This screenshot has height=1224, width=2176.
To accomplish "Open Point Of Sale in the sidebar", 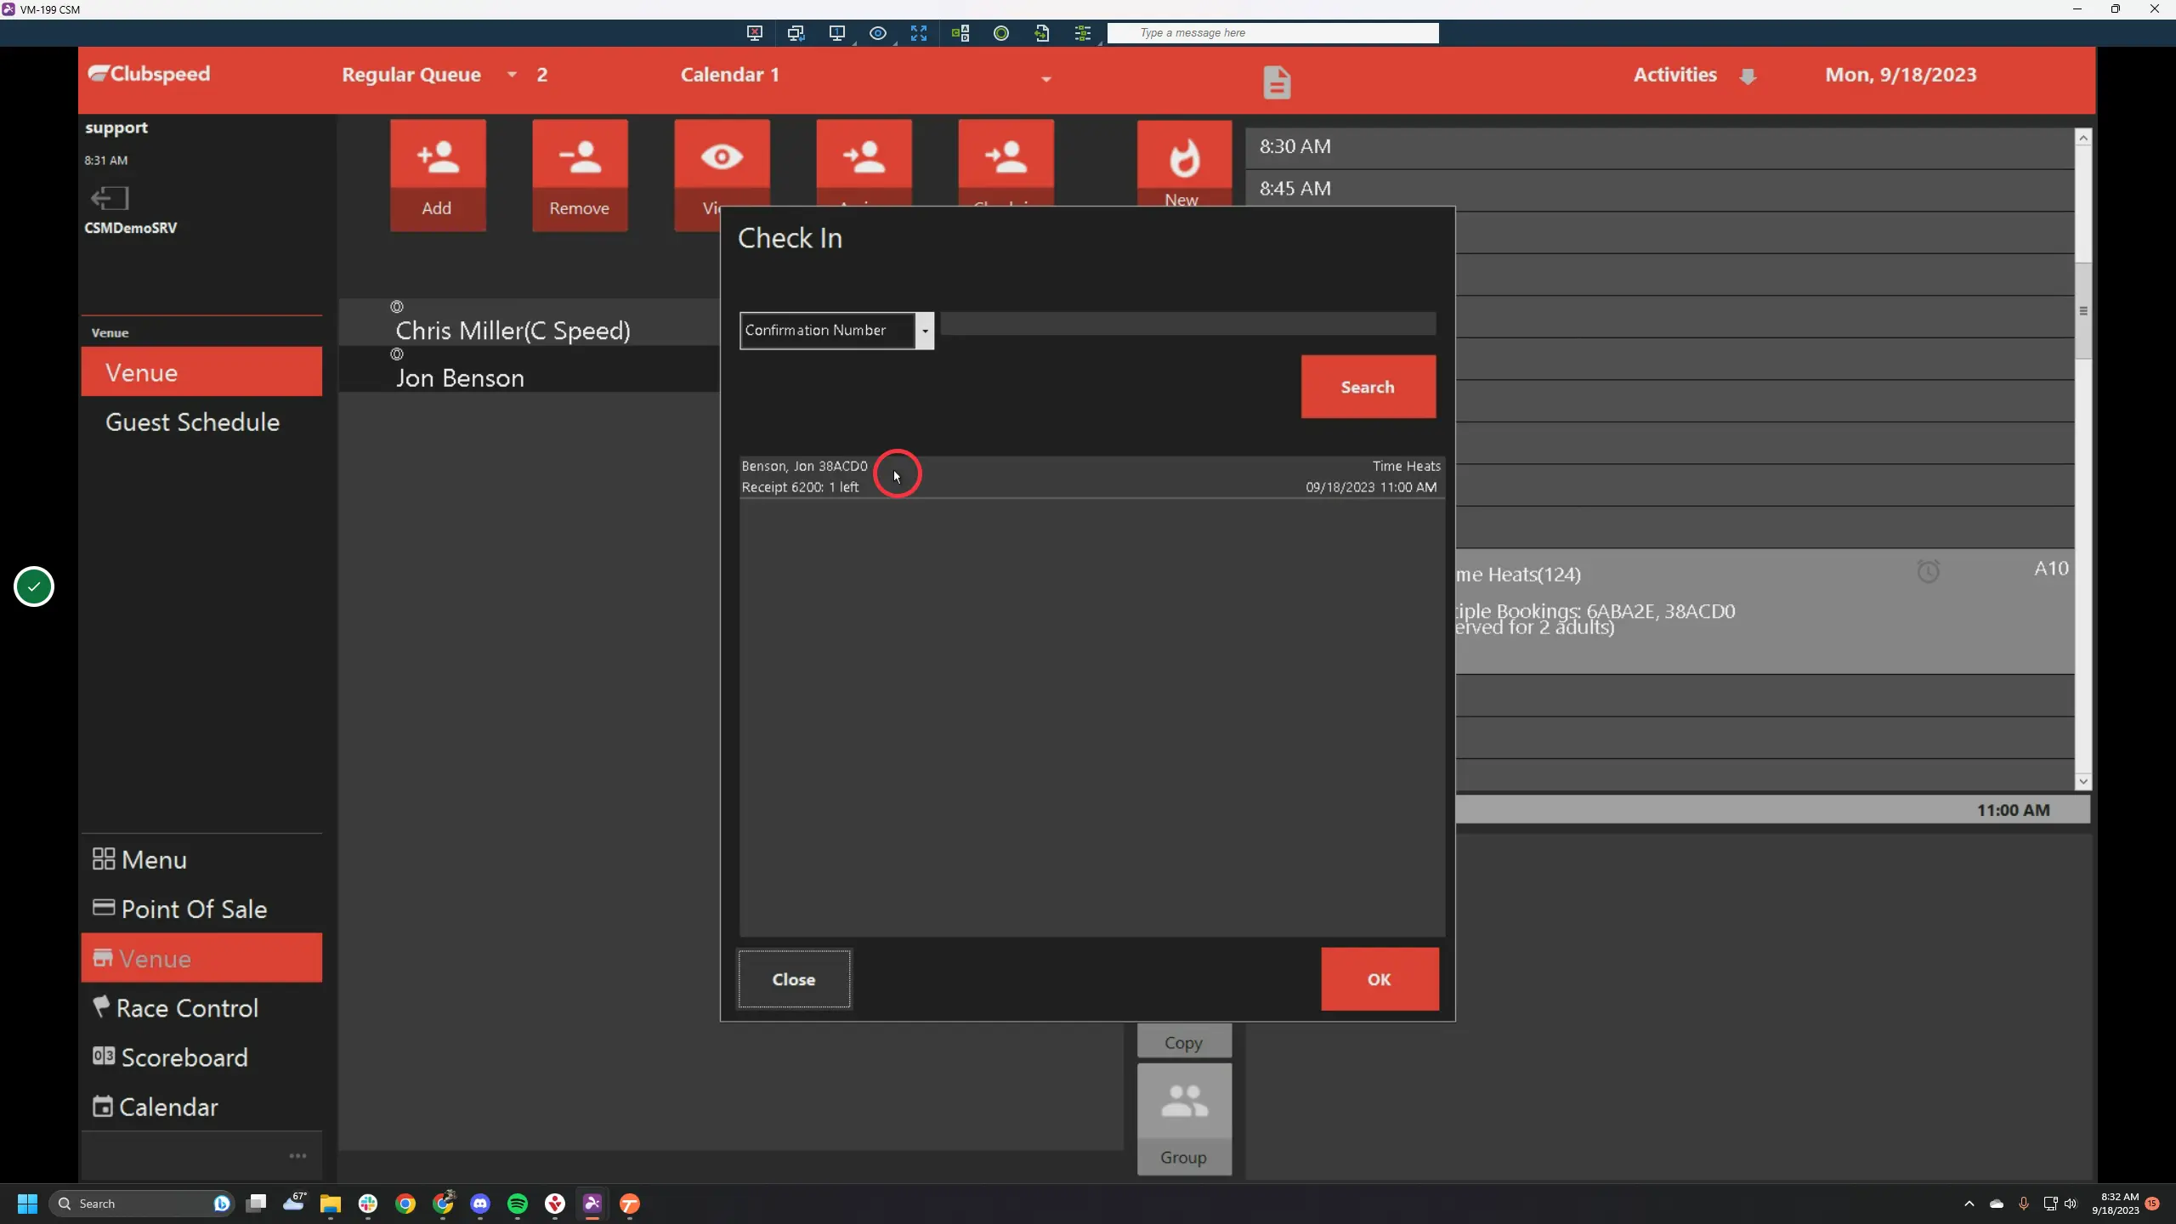I will (201, 909).
